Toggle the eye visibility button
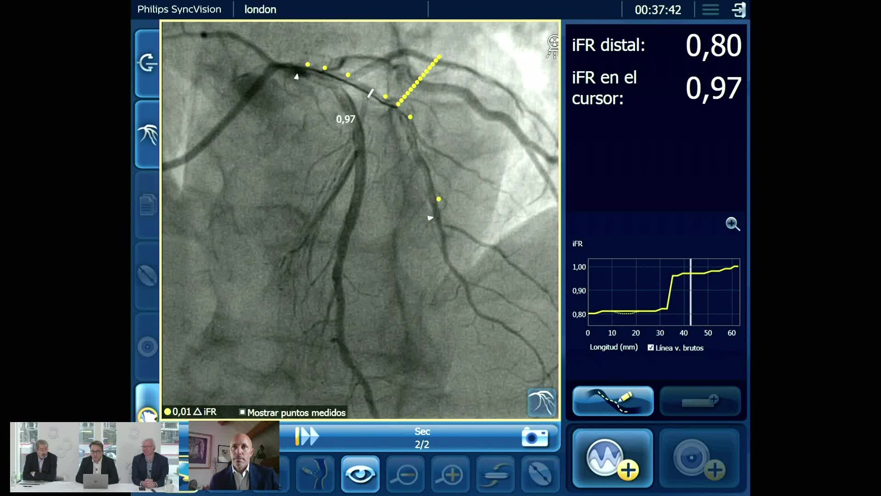 [360, 474]
